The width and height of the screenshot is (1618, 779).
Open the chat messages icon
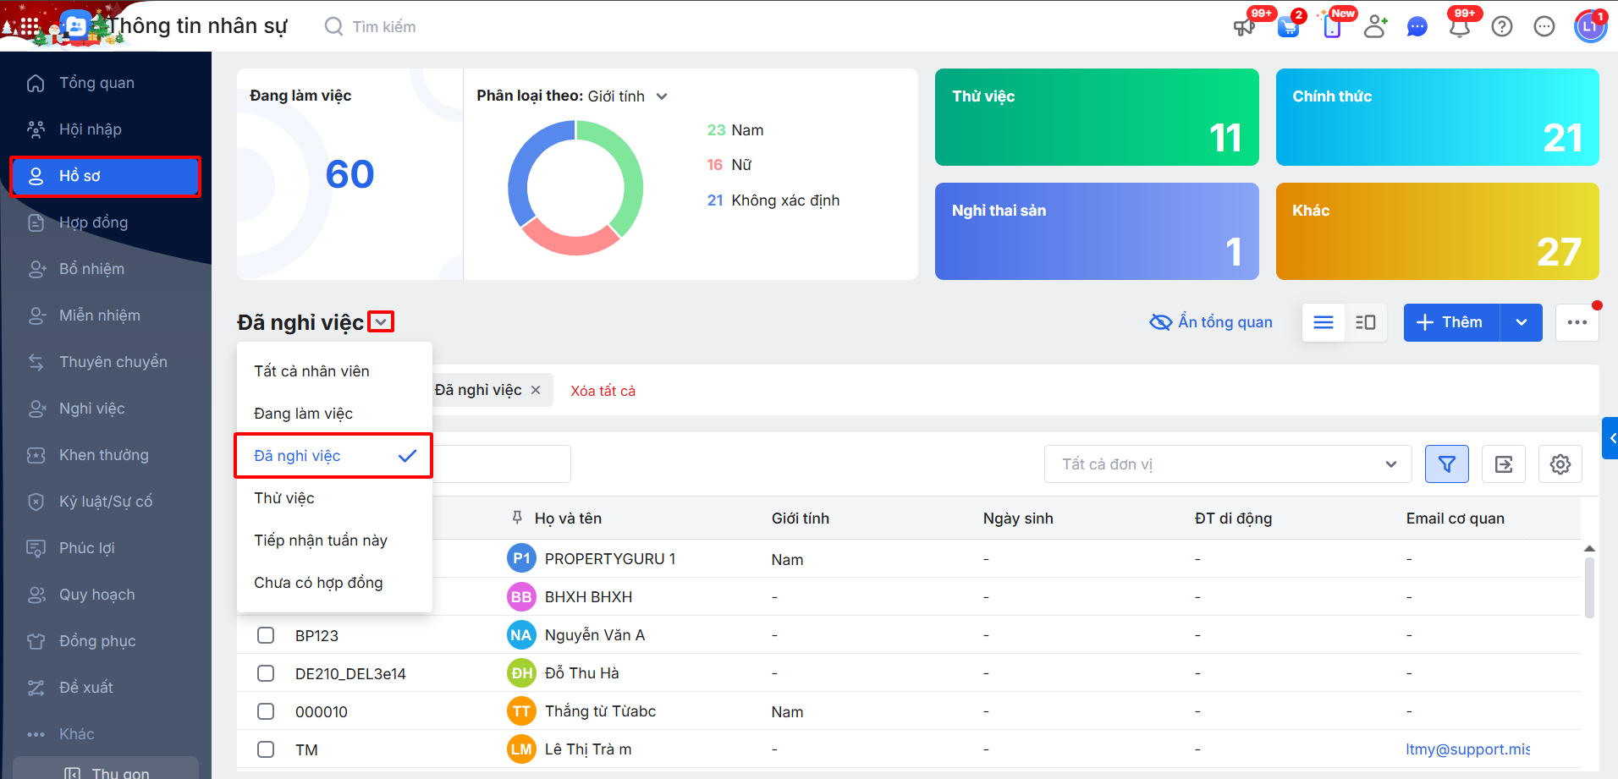[1417, 27]
